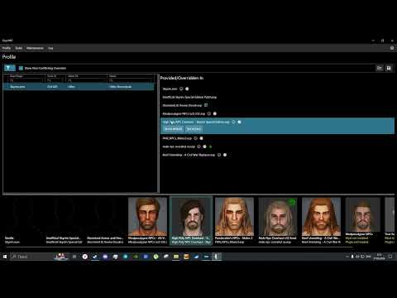Click the white circle icon beside Mindpocalypse NPCs esp
397x298 pixels.
coord(215,113)
